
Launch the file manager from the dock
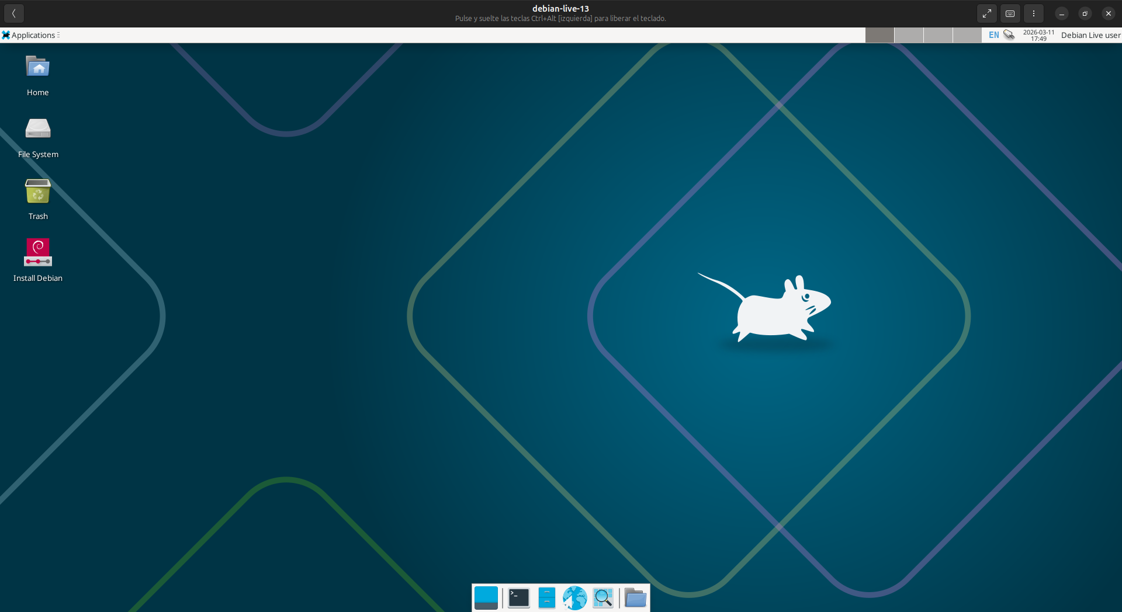tap(547, 597)
